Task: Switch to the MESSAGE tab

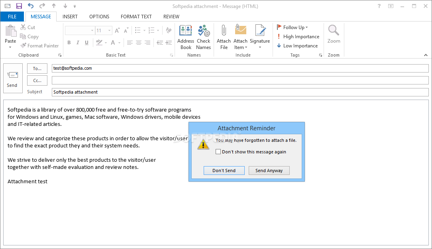Action: pos(41,16)
